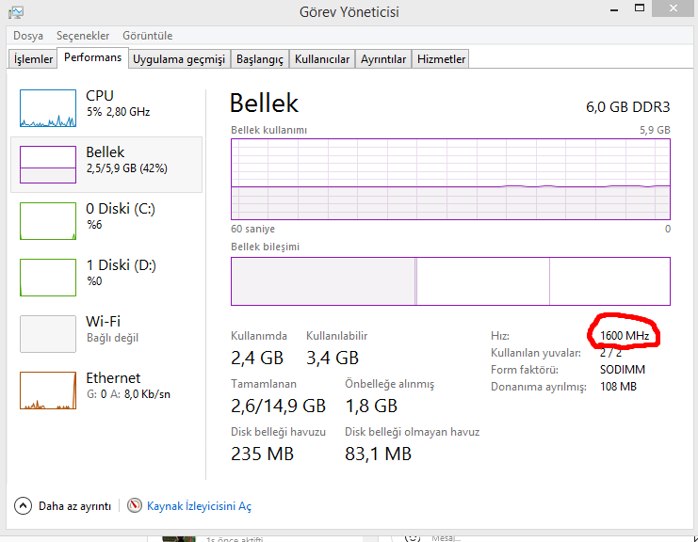Close the Görev Yöneticisi window

click(674, 8)
